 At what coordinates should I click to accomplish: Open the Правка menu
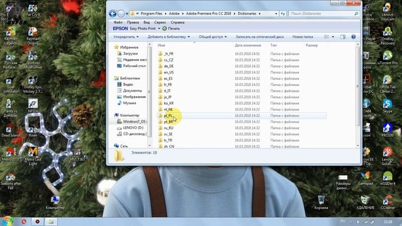pos(133,23)
